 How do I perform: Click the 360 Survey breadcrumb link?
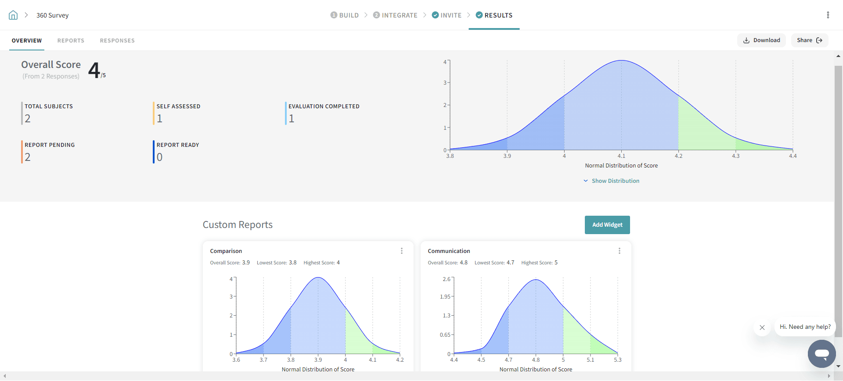(52, 15)
